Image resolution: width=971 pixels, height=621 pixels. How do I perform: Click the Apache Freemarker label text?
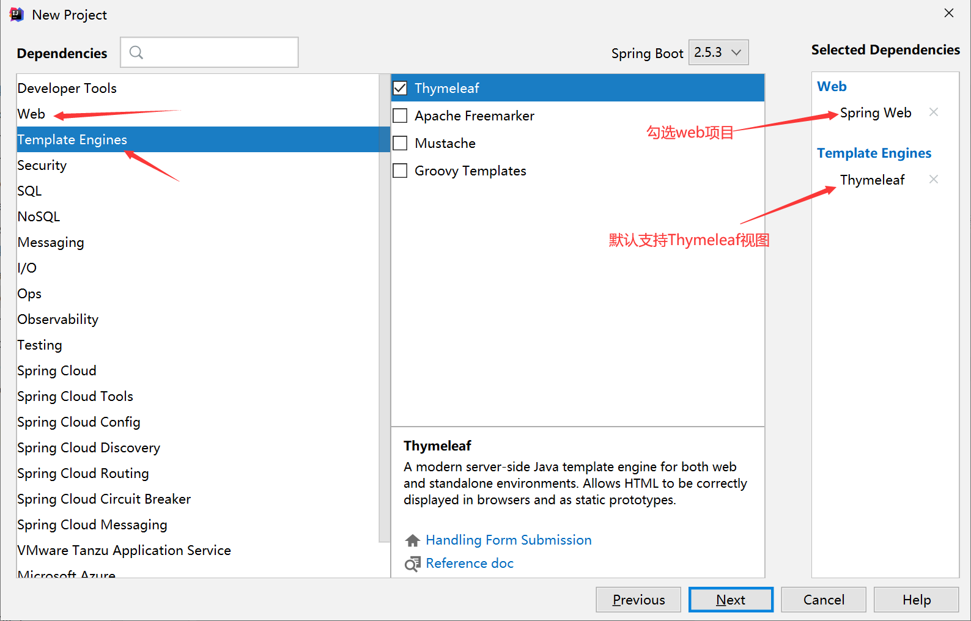click(x=474, y=116)
